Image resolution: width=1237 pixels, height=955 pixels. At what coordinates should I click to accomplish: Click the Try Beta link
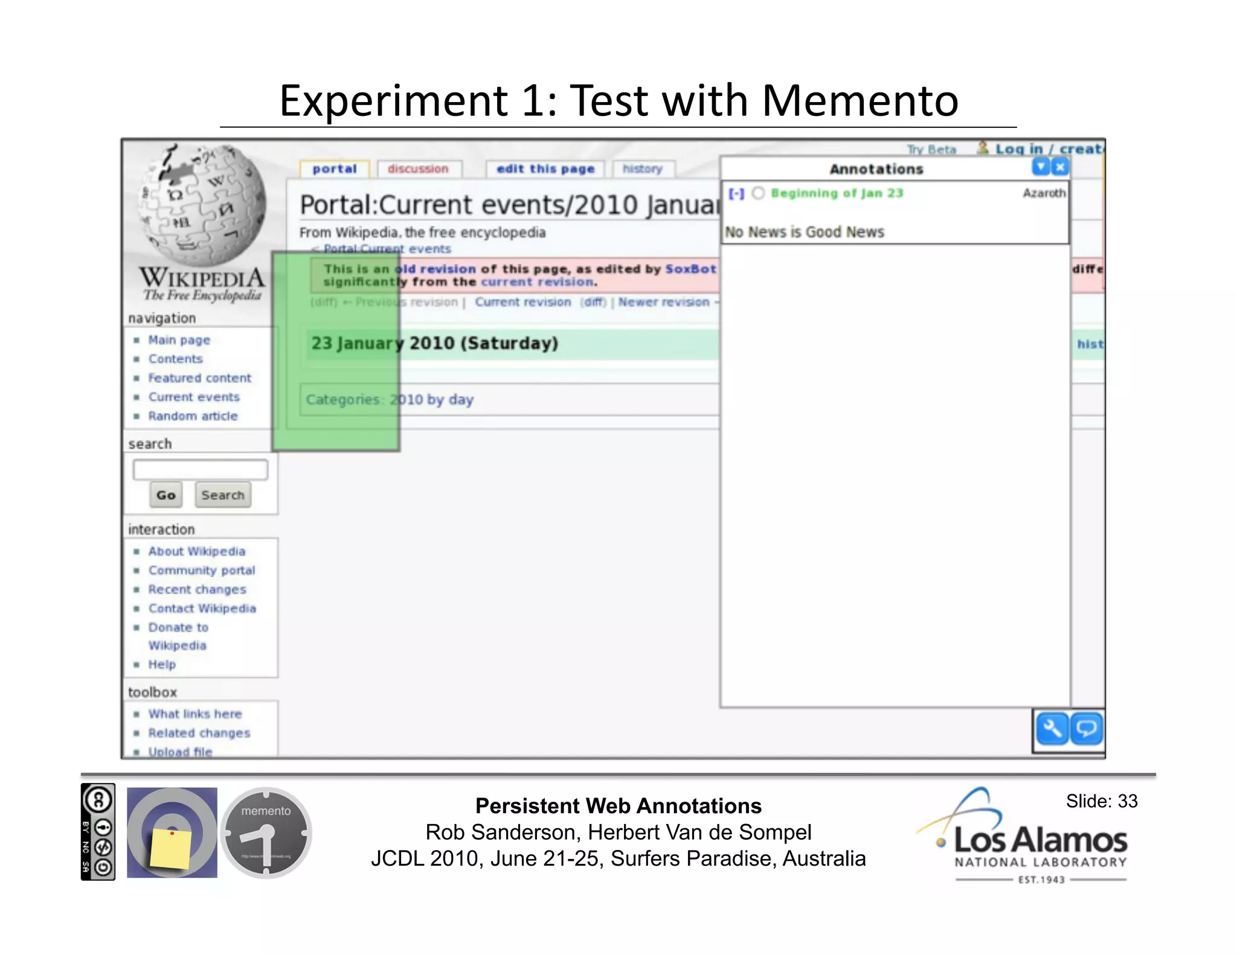point(931,149)
